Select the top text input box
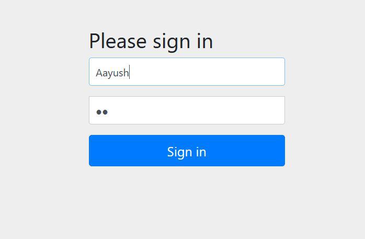Screen dimensions: 365x239 coord(187,72)
